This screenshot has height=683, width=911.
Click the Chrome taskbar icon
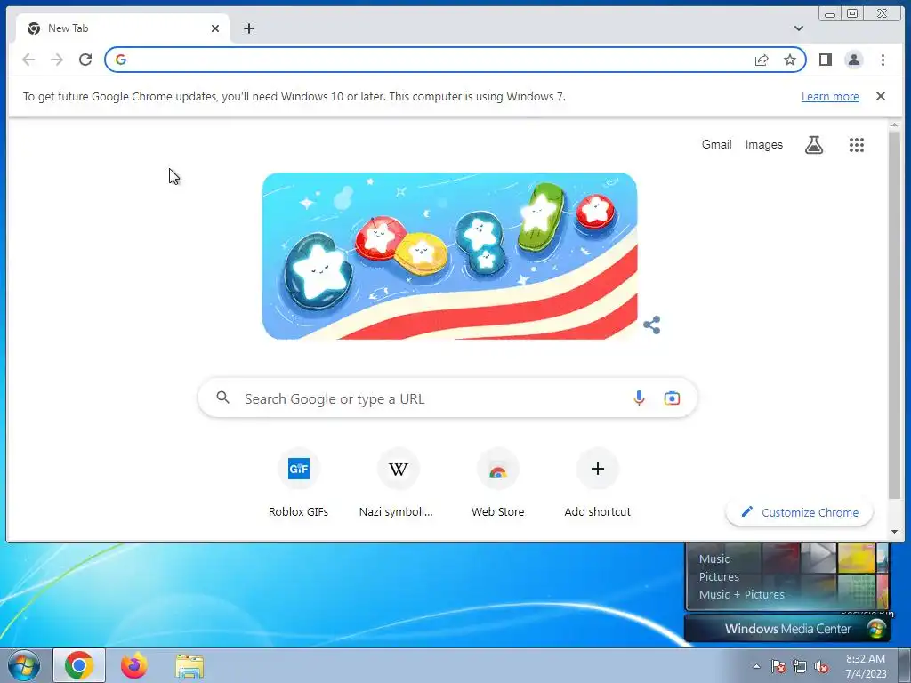point(79,665)
